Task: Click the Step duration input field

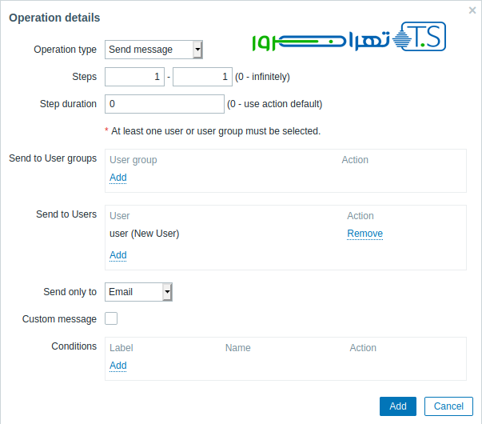Action: (165, 104)
